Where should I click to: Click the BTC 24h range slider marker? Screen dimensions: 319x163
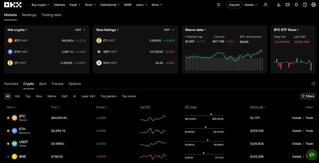pos(211,114)
